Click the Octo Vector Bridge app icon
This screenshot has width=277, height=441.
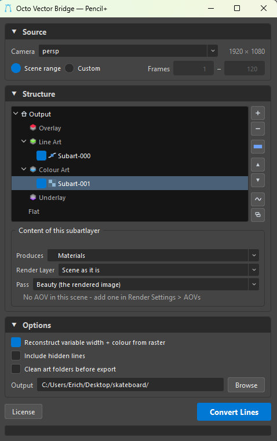8,9
